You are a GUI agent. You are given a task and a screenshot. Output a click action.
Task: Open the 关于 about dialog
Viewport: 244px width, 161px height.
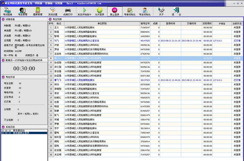[x=161, y=11]
